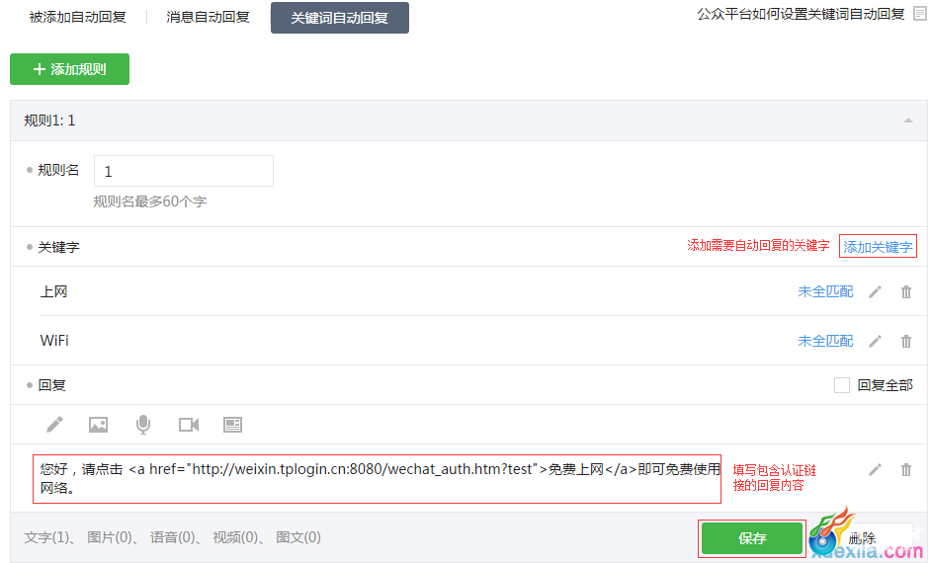Switch to 消息自动回复 tab
This screenshot has height=563, width=931.
click(208, 17)
